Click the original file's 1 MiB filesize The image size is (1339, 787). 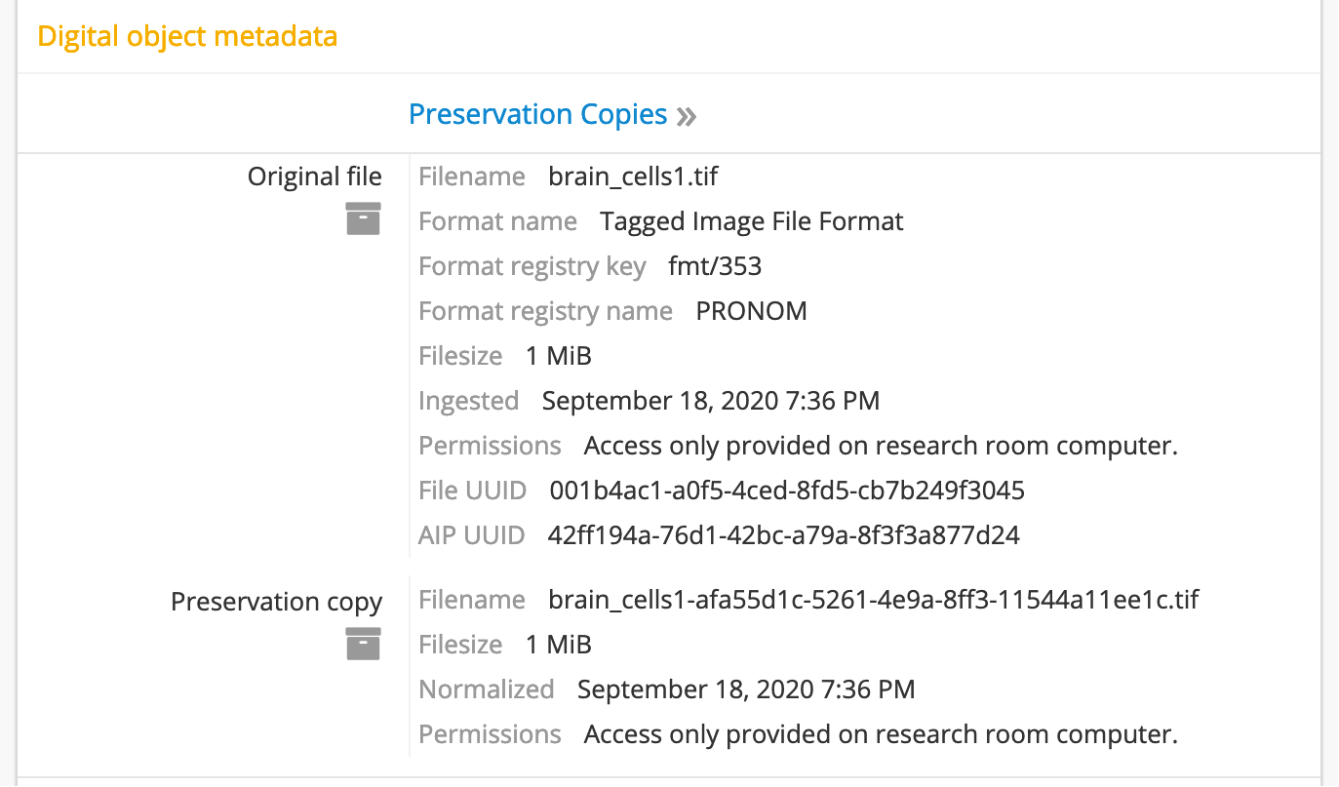click(559, 356)
